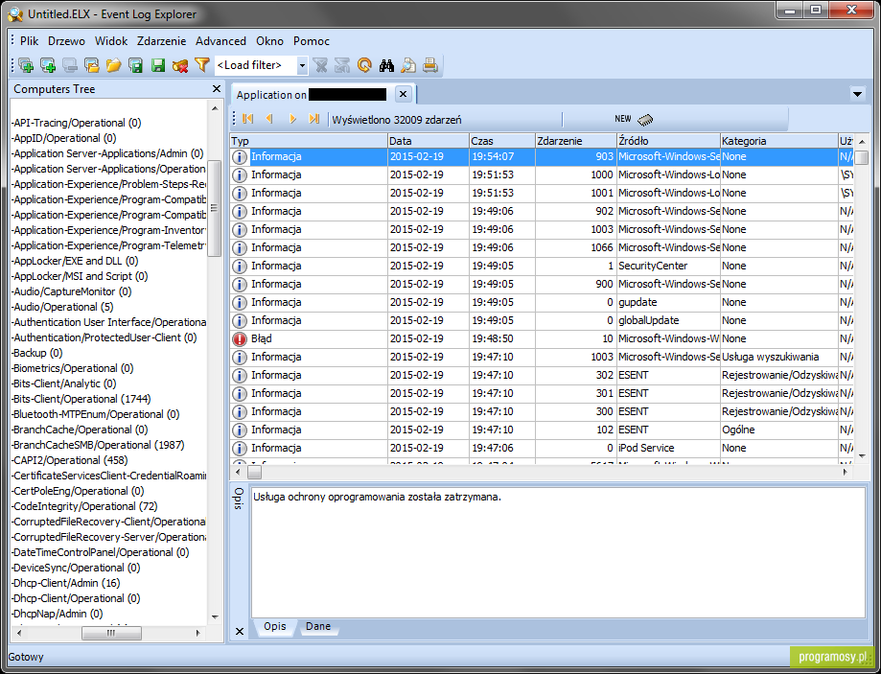Sort by the Kategoria column header
Screen dimensions: 881x674
click(x=778, y=141)
